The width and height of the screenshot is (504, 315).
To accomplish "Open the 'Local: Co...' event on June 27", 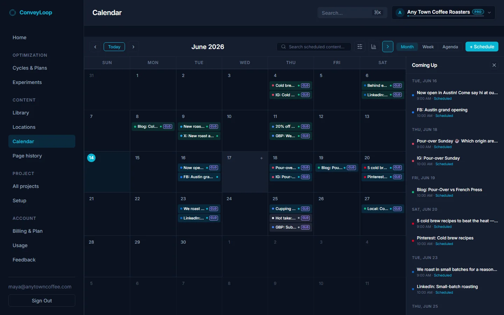I will click(x=383, y=209).
